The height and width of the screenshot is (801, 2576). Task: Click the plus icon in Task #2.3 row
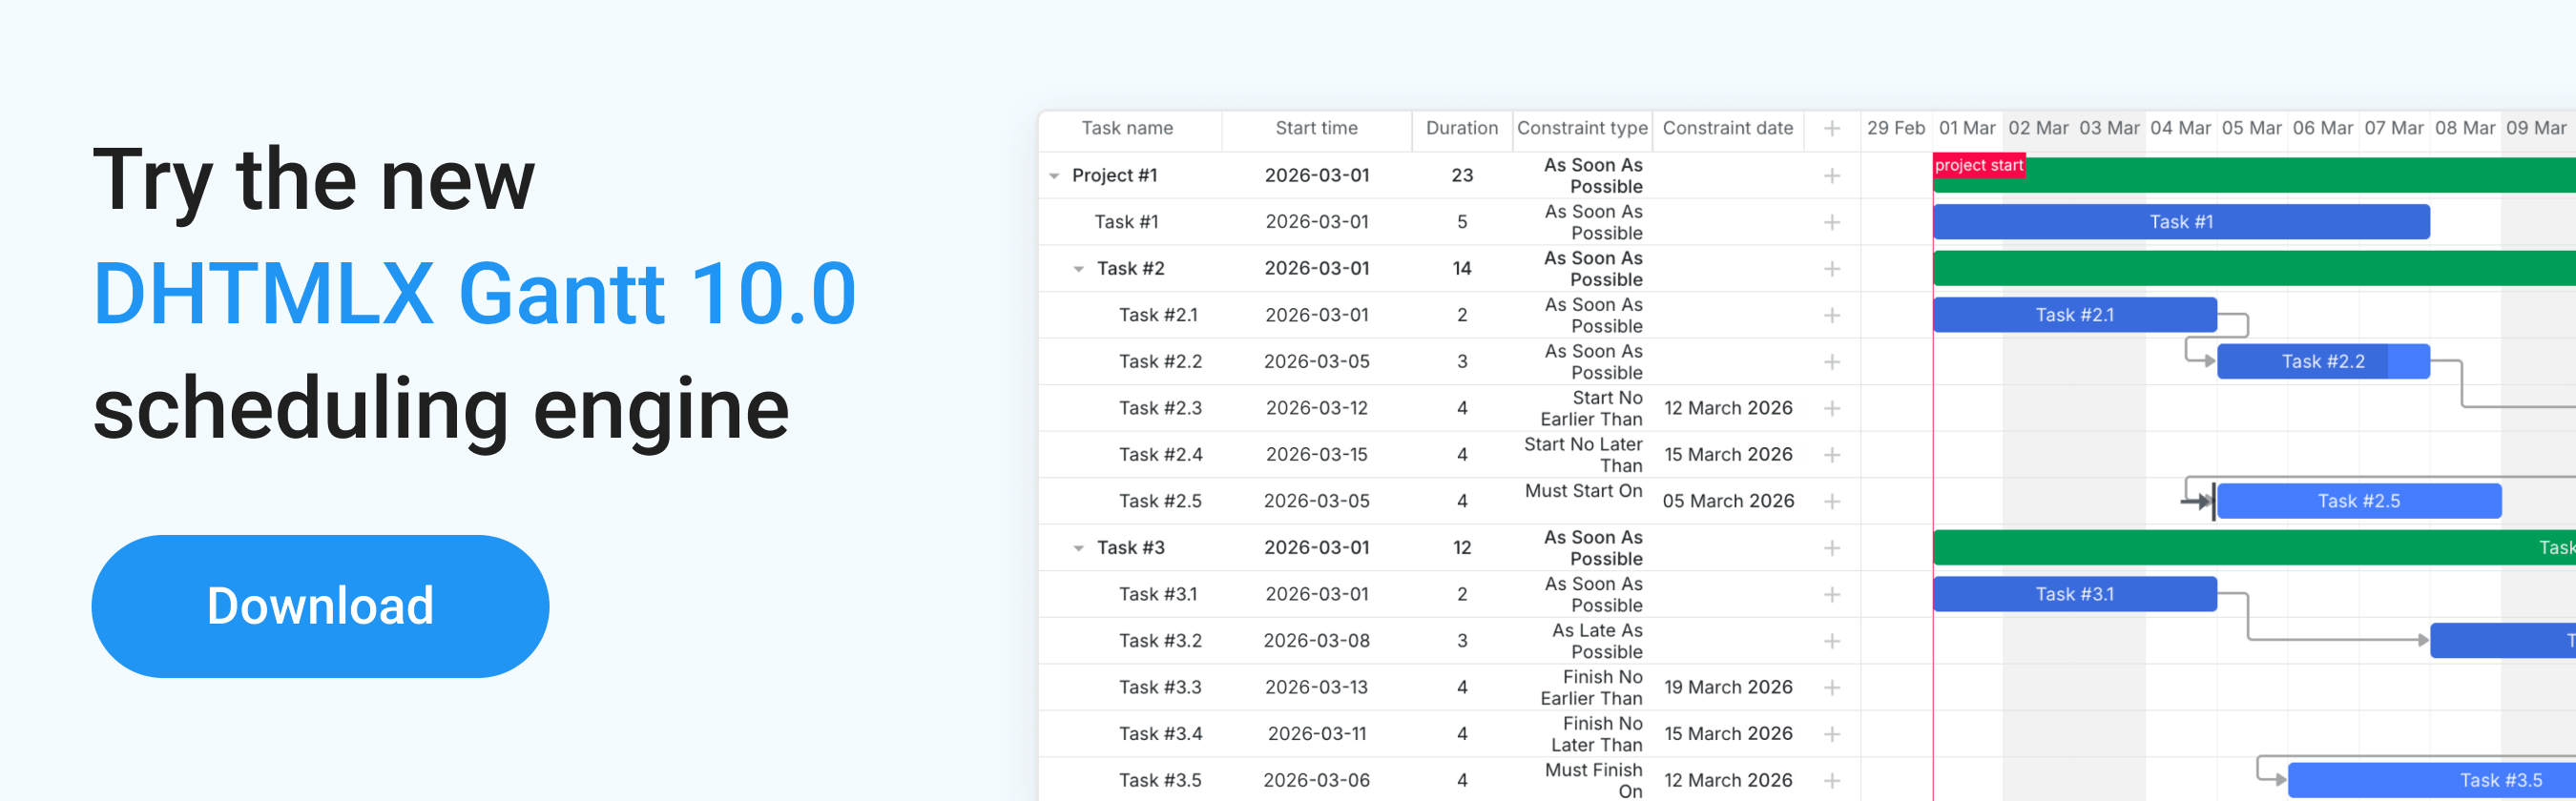1831,408
